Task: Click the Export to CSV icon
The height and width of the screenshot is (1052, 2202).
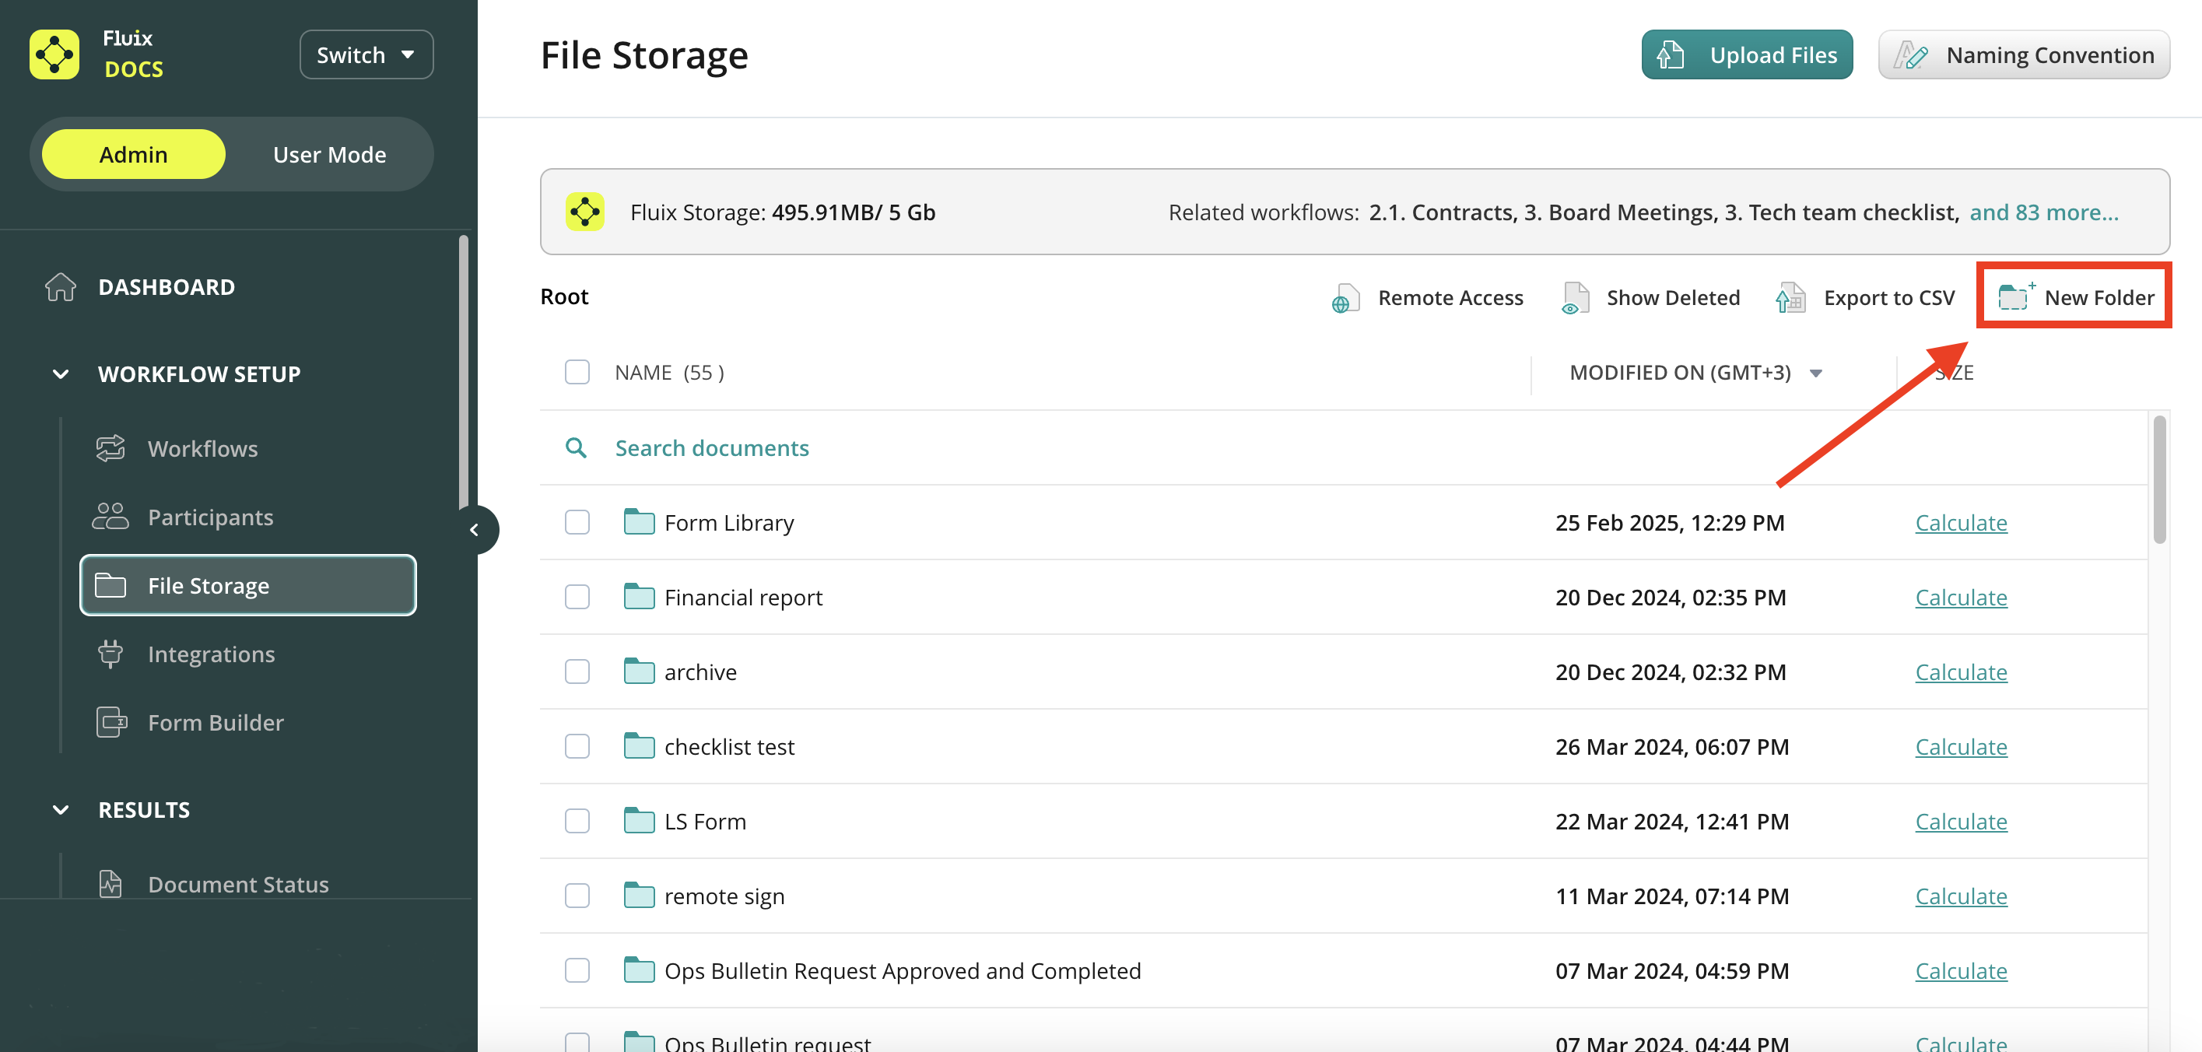Action: [x=1790, y=298]
